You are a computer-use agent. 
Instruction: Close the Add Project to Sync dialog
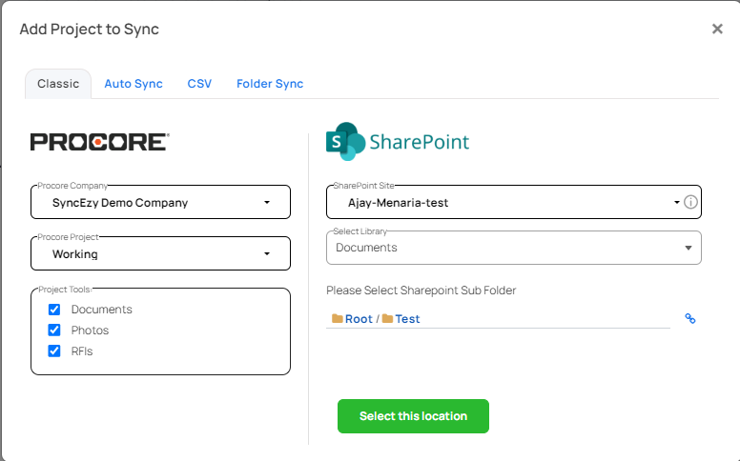(717, 30)
